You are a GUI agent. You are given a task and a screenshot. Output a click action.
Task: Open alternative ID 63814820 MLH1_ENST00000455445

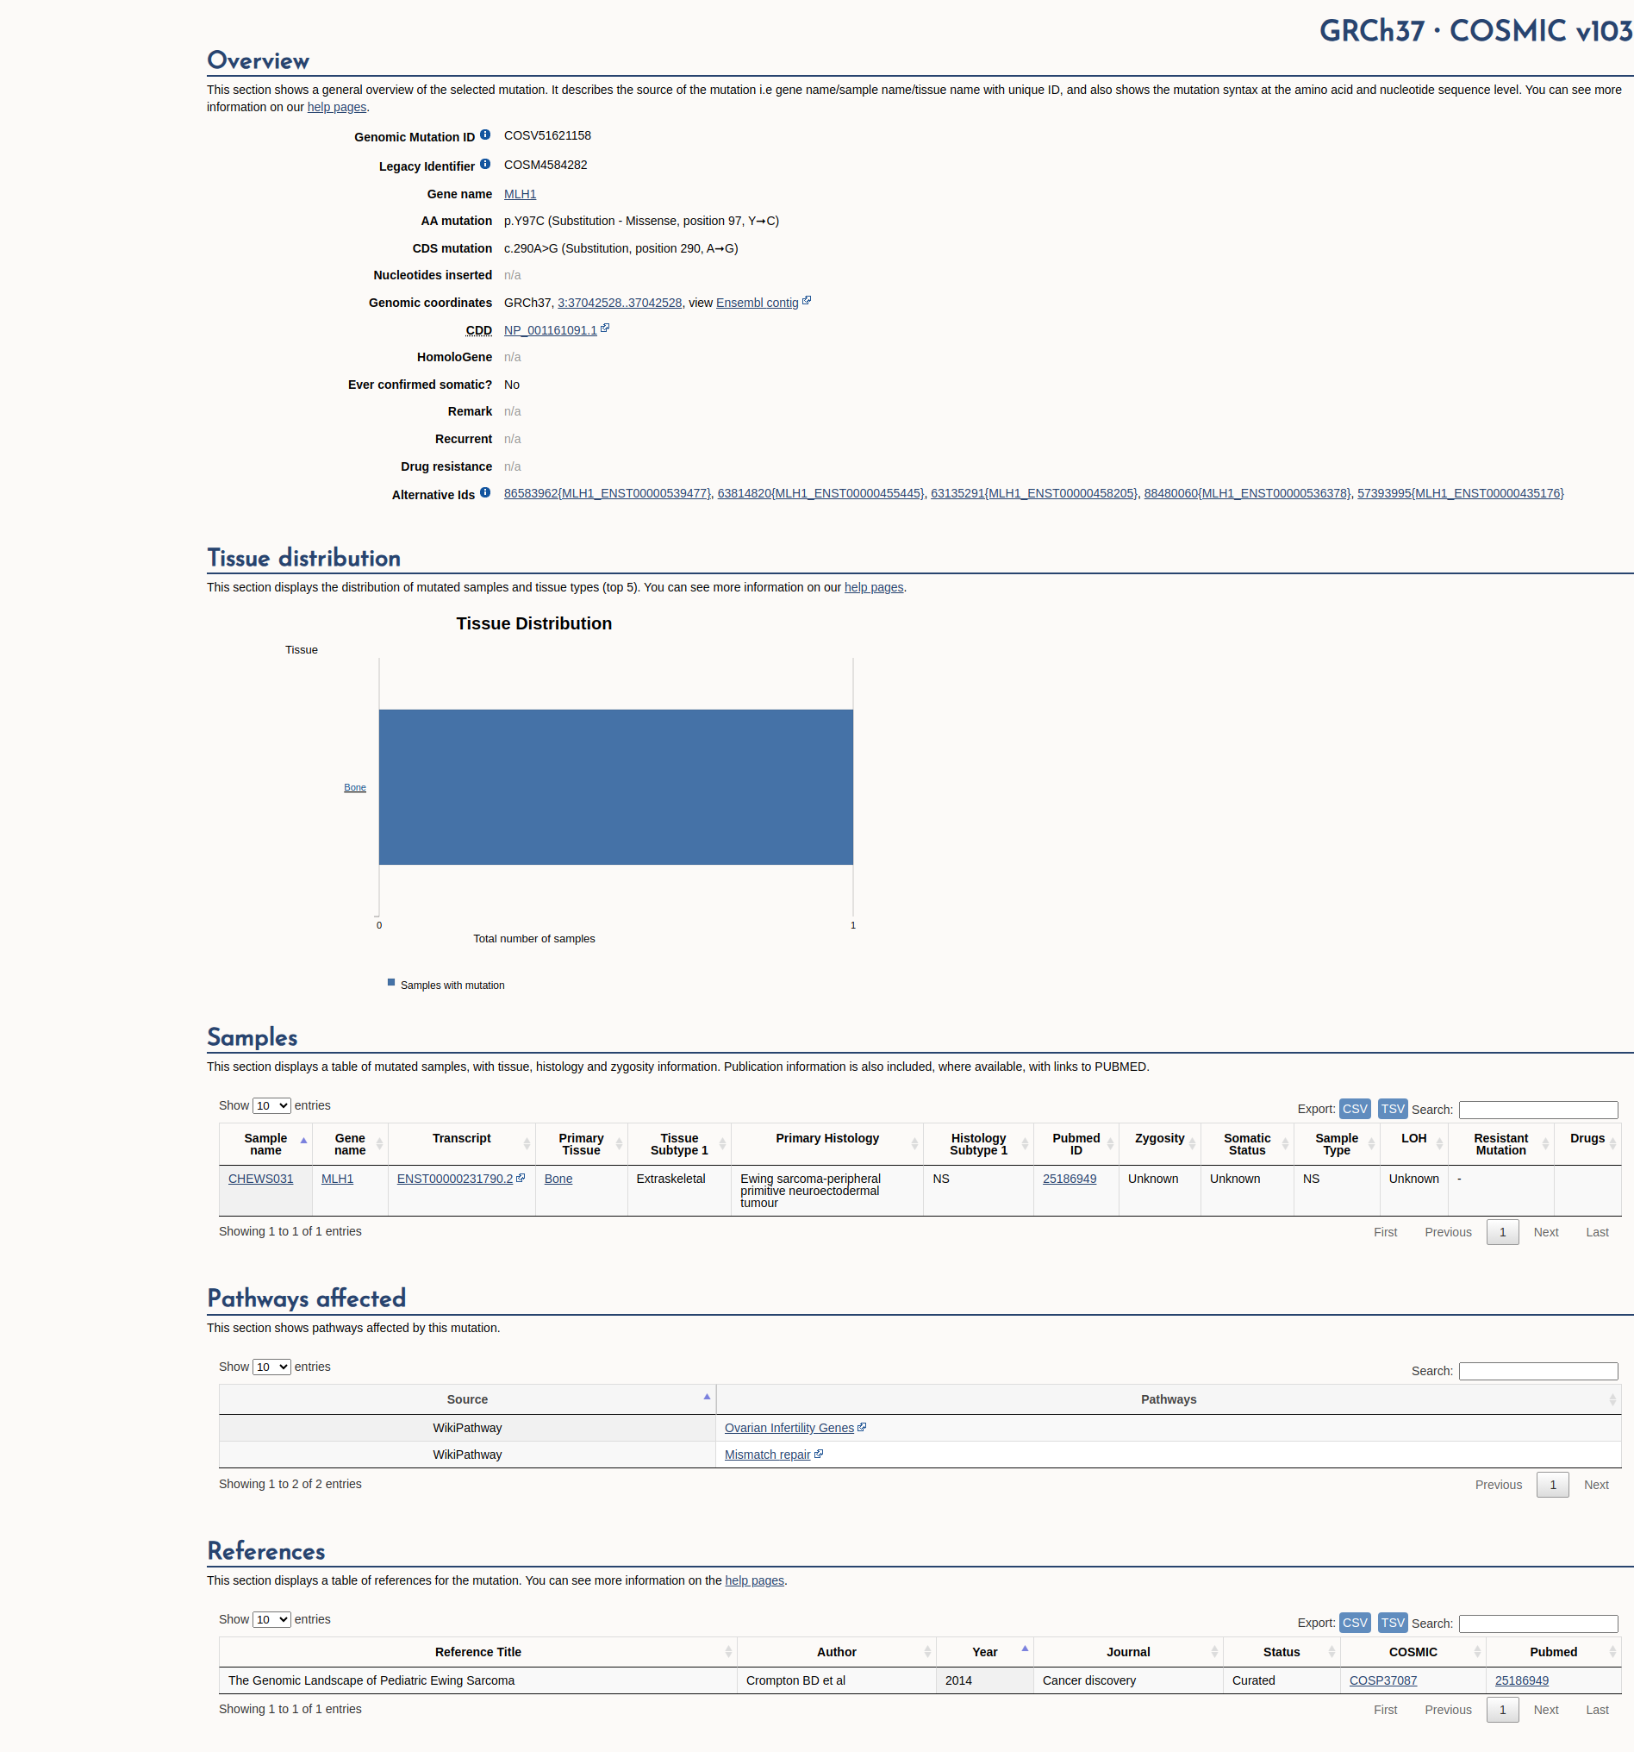tap(821, 493)
